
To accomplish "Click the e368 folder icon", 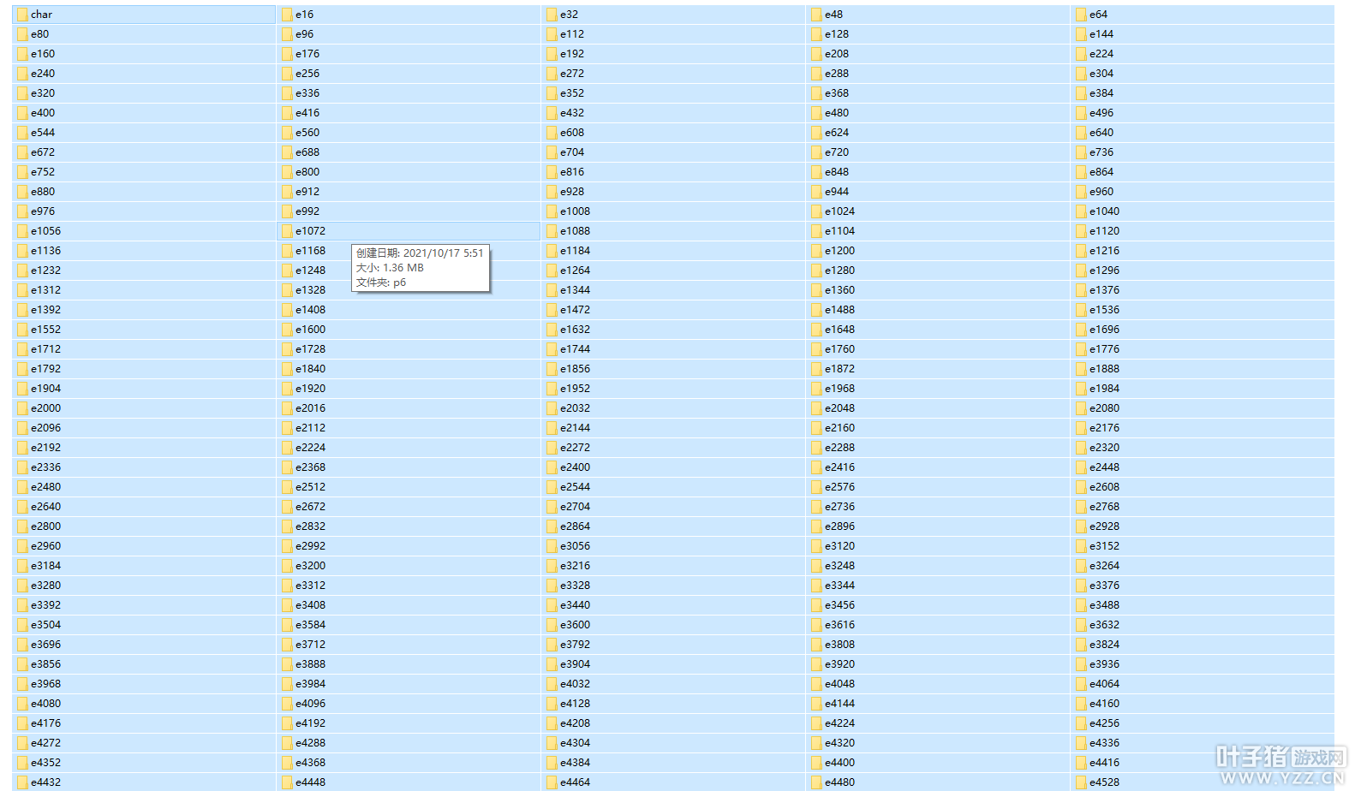I will [816, 93].
